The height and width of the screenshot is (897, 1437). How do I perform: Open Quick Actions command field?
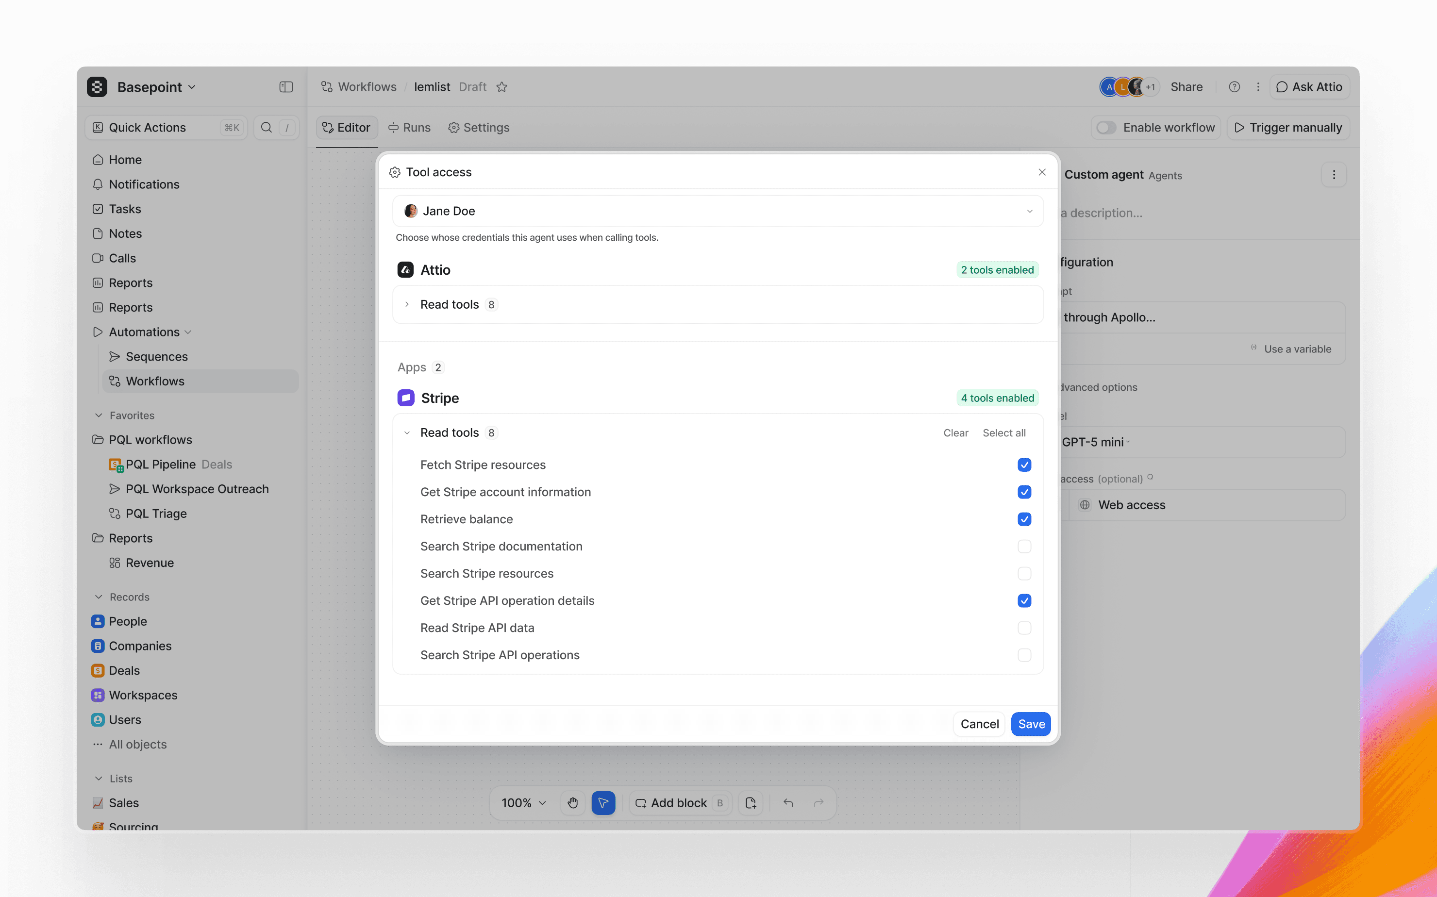coord(167,128)
